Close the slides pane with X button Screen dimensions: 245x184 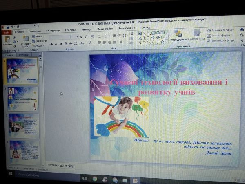click(40, 54)
